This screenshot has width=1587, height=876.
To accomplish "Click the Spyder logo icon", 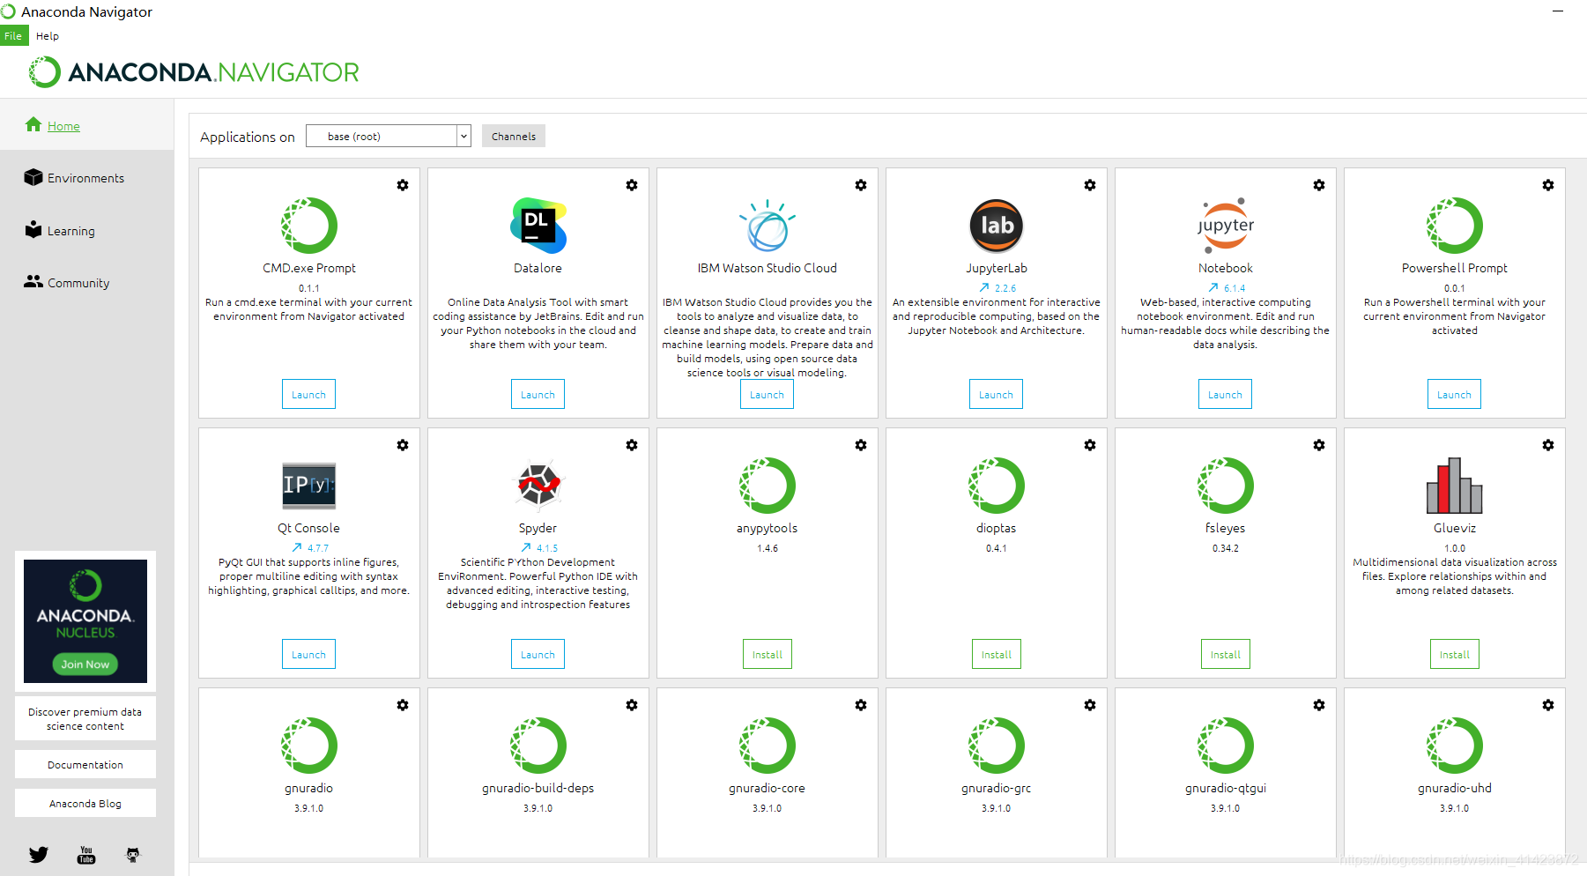I will click(538, 486).
